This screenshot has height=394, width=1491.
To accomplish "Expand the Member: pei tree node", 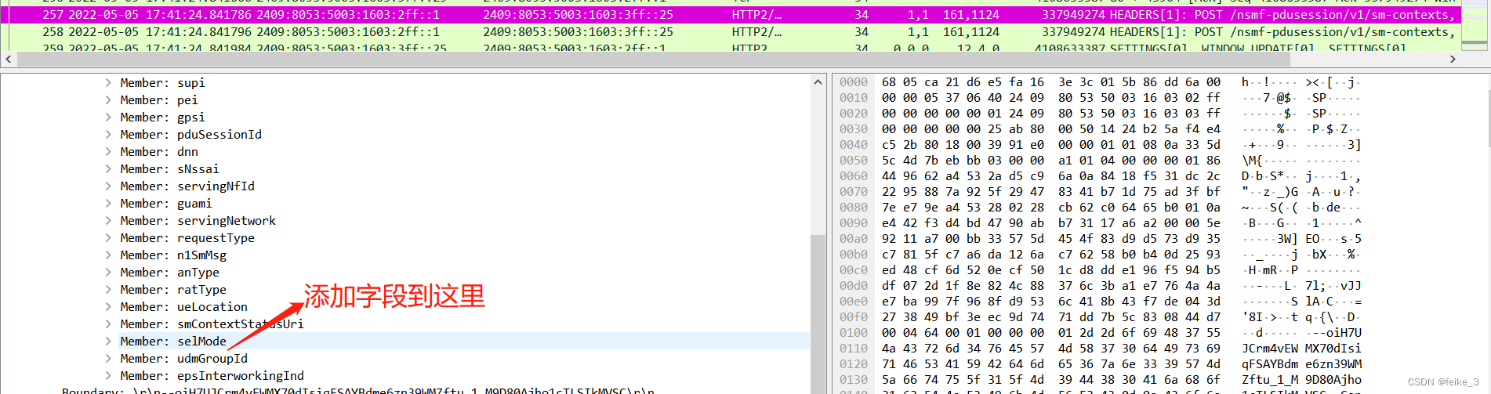I will [x=108, y=99].
